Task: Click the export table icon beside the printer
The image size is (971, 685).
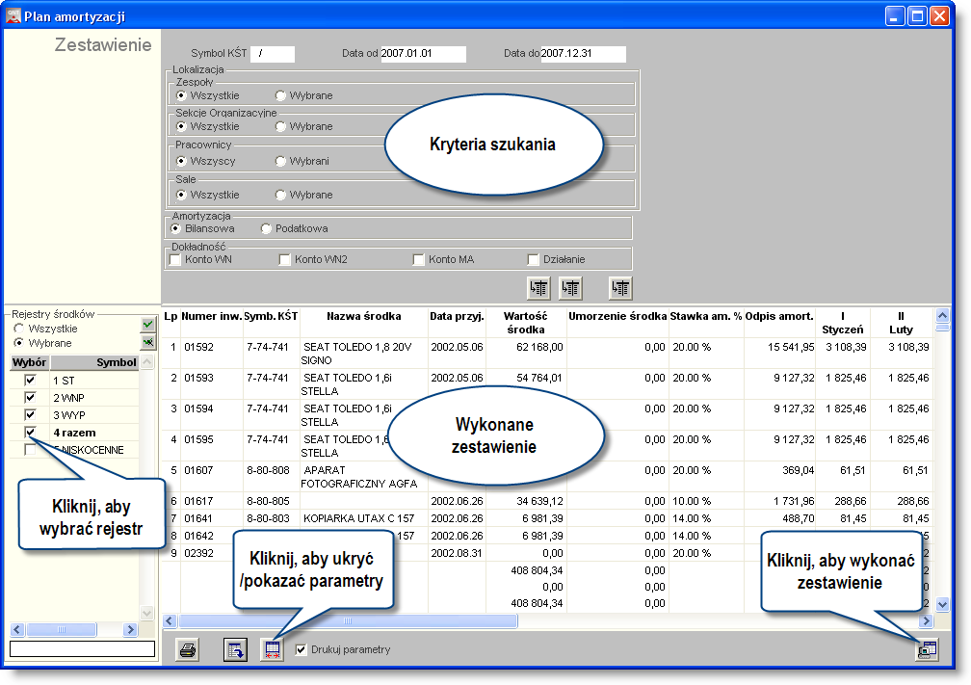Action: point(235,649)
